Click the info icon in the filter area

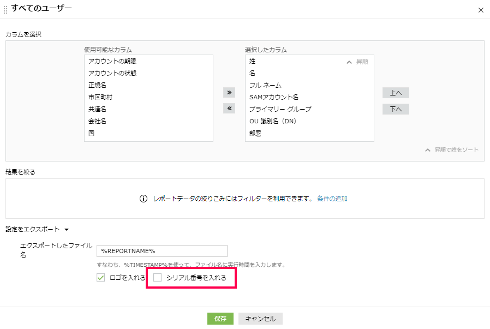(x=144, y=199)
